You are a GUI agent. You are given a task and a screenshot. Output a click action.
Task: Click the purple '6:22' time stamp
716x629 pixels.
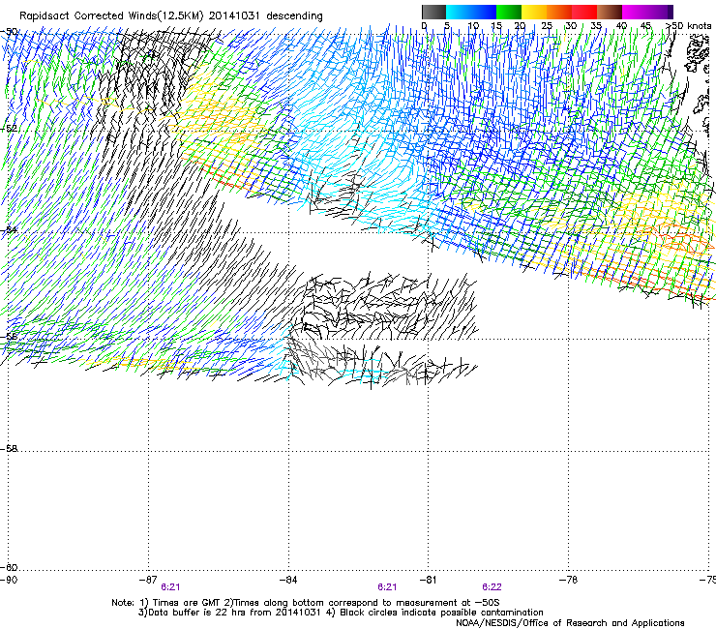(492, 587)
